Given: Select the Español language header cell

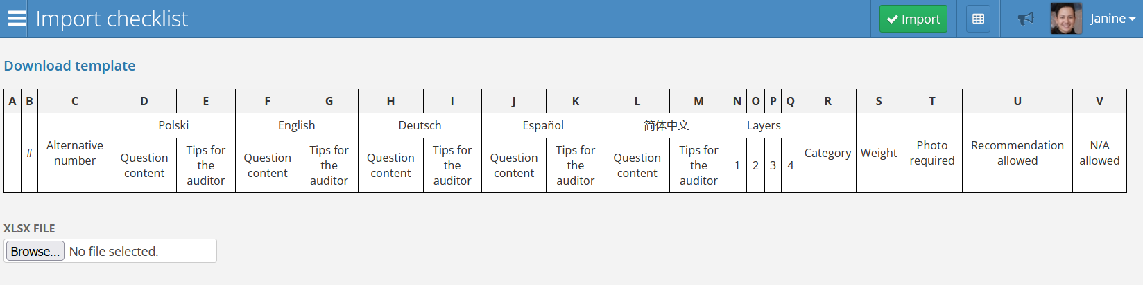Looking at the screenshot, I should [543, 125].
